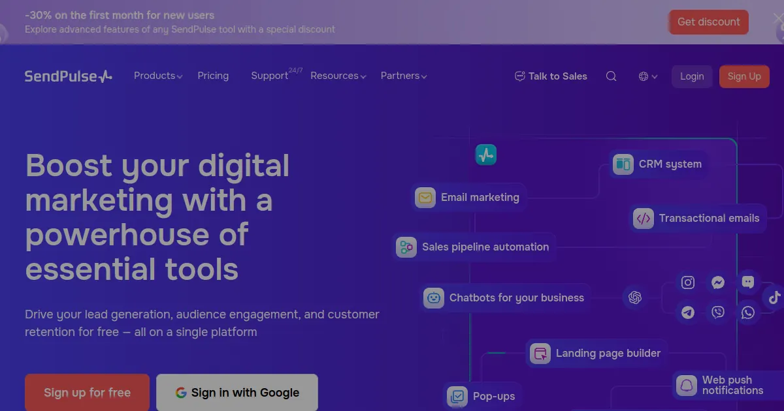Viewport: 784px width, 411px height.
Task: Expand the Partners menu
Action: point(404,76)
